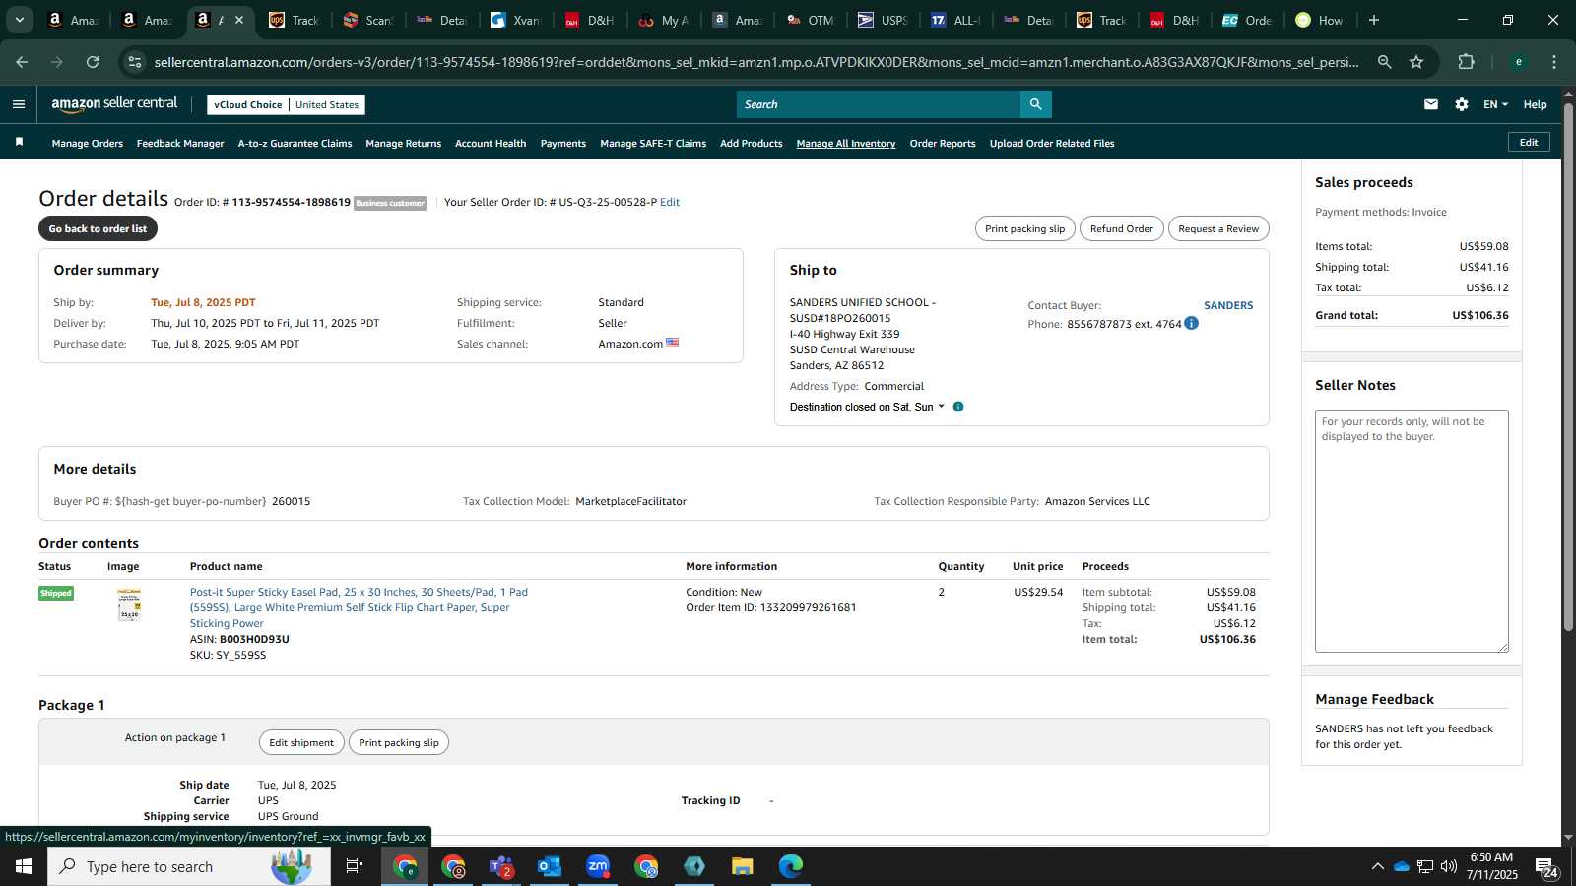The width and height of the screenshot is (1576, 886).
Task: Click top Print packing slip button
Action: coord(1024,228)
